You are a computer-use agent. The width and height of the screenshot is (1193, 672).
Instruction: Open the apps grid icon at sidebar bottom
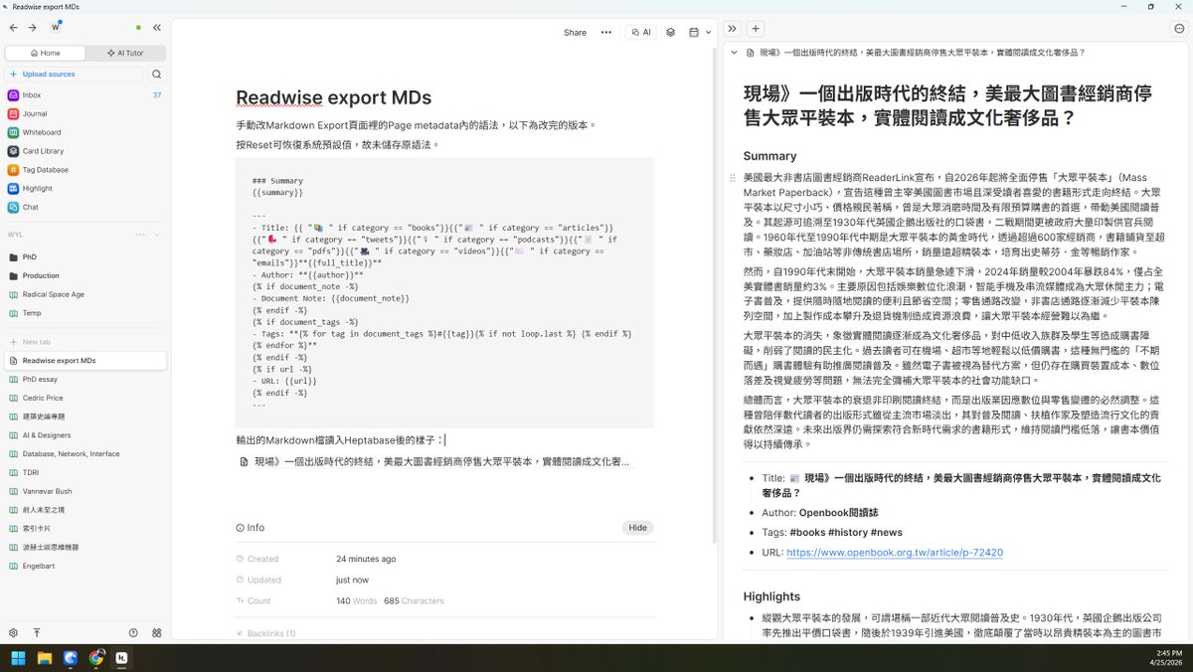[157, 632]
